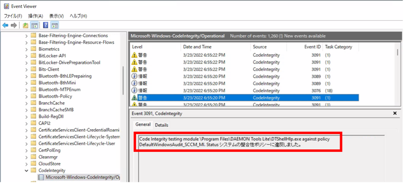Select event 3076 with category (18)
The image size is (404, 183).
pos(244,90)
